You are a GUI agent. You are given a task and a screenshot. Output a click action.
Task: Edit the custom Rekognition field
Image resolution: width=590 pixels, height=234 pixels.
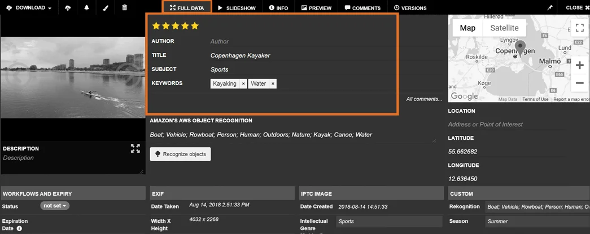[x=537, y=206]
